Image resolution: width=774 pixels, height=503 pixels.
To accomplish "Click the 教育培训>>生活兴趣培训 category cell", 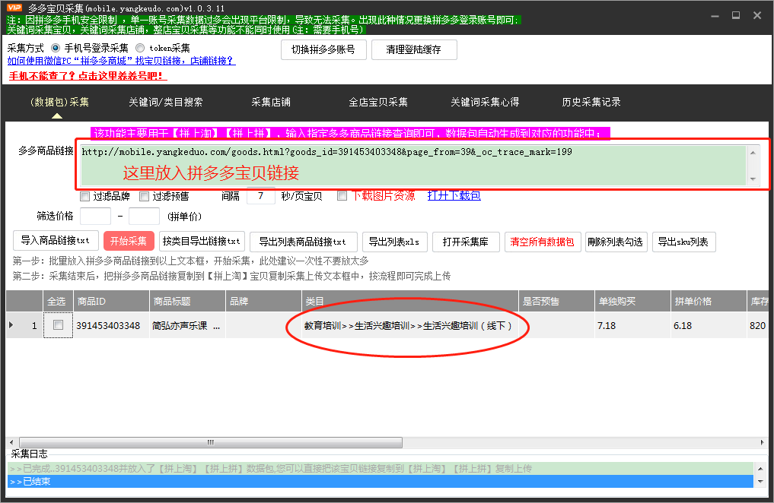I will click(x=409, y=325).
